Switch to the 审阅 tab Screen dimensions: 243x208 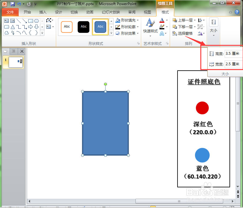(132, 12)
